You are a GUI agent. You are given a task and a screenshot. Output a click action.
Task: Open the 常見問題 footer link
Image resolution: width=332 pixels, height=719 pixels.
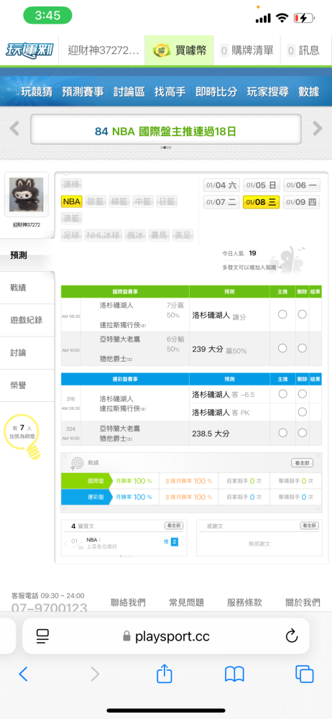186,603
